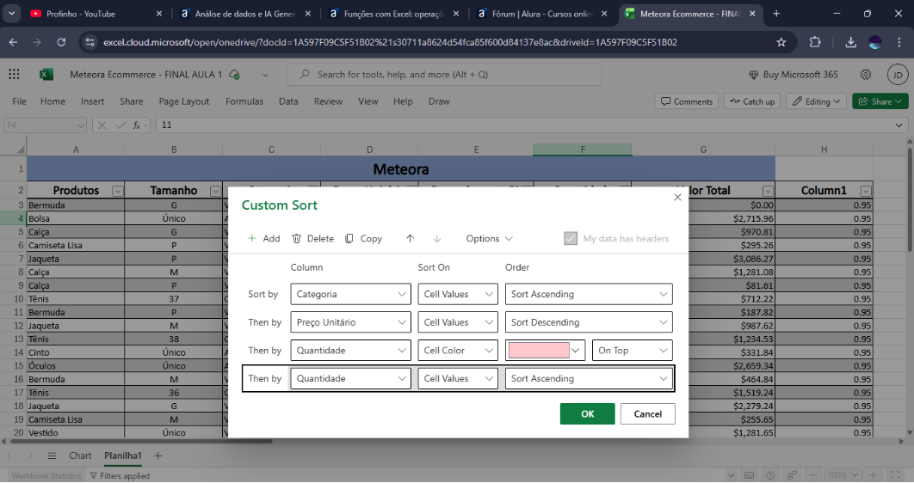Open the settings gear icon
Screen dimensions: 914x483
tap(866, 75)
